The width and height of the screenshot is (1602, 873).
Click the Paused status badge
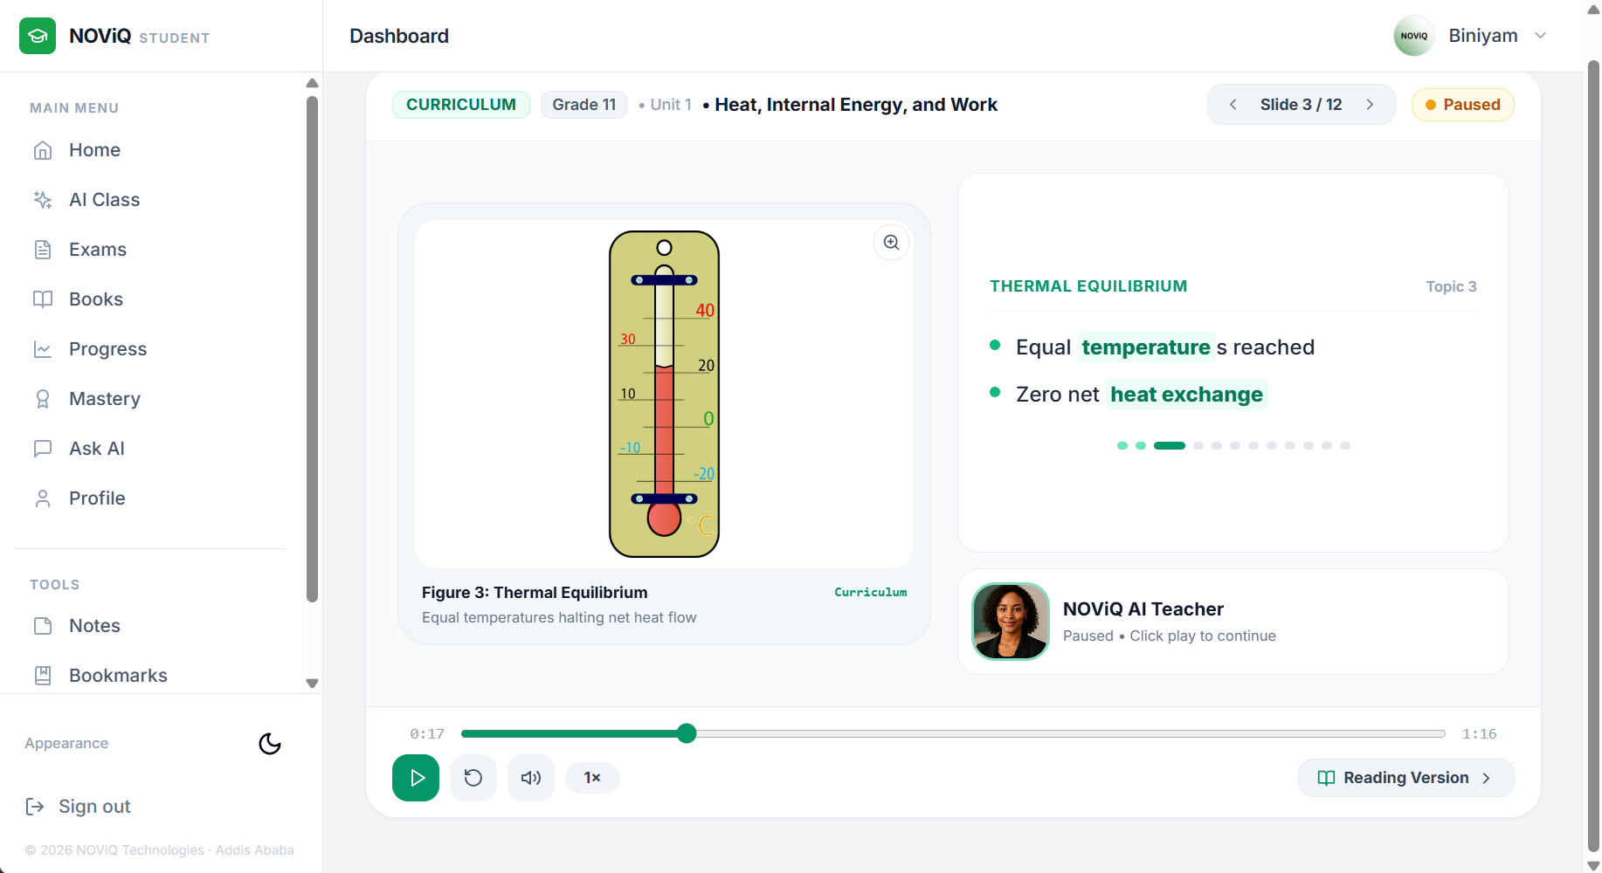(1463, 105)
